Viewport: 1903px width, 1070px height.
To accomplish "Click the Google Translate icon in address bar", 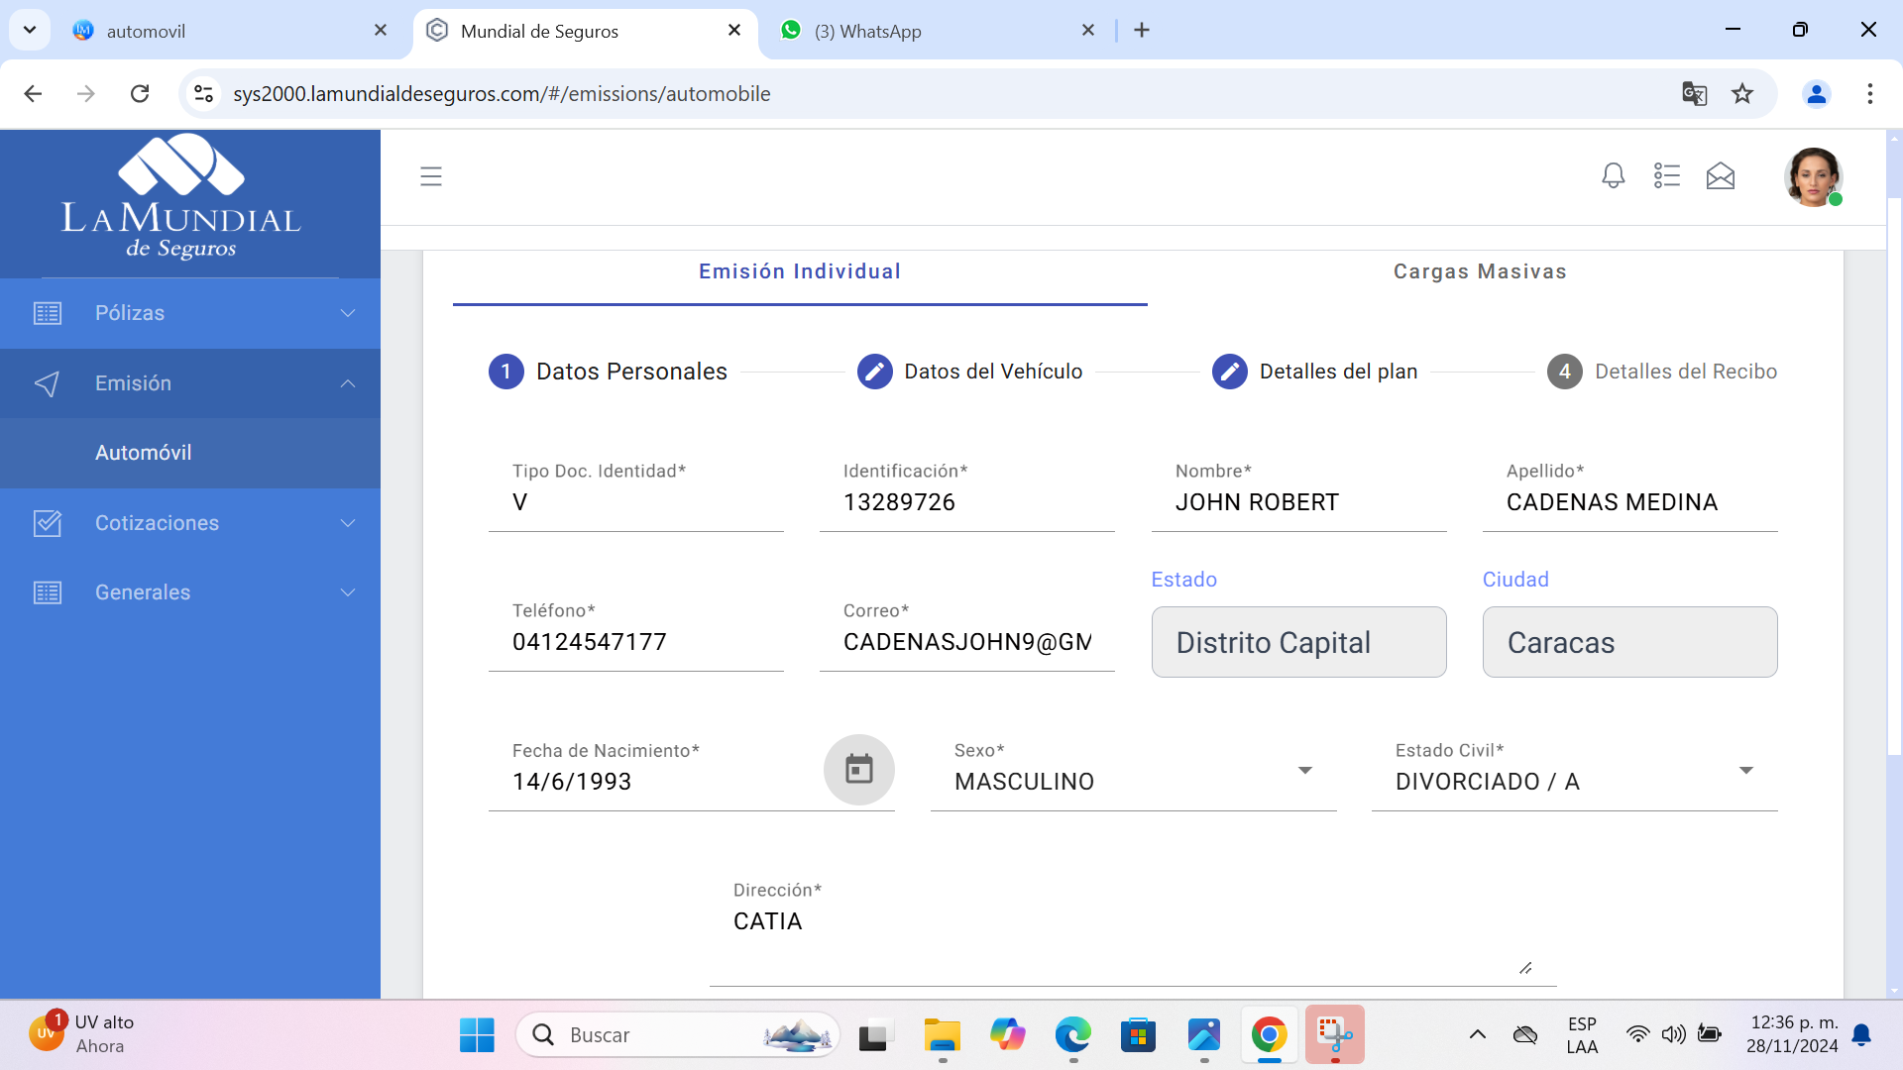I will point(1694,94).
